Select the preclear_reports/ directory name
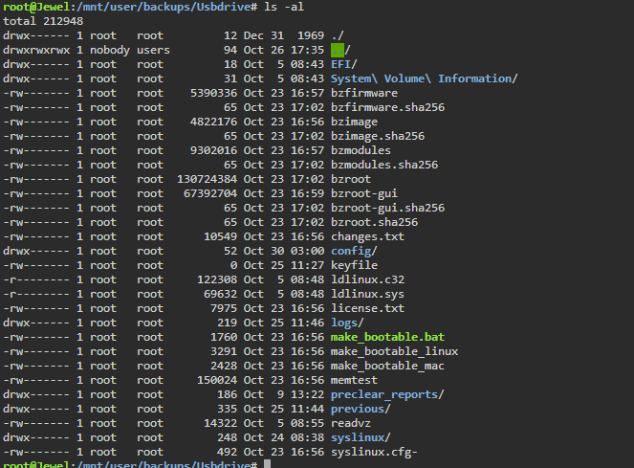Image resolution: width=634 pixels, height=468 pixels. (x=387, y=394)
